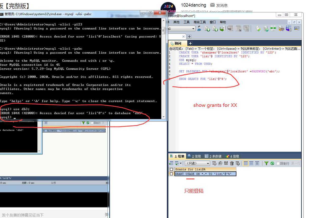
Task: Click the database icon with green right arrow
Action: click(x=222, y=28)
